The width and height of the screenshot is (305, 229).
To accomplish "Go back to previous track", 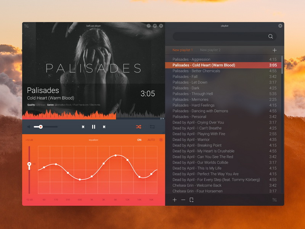I will pos(83,127).
